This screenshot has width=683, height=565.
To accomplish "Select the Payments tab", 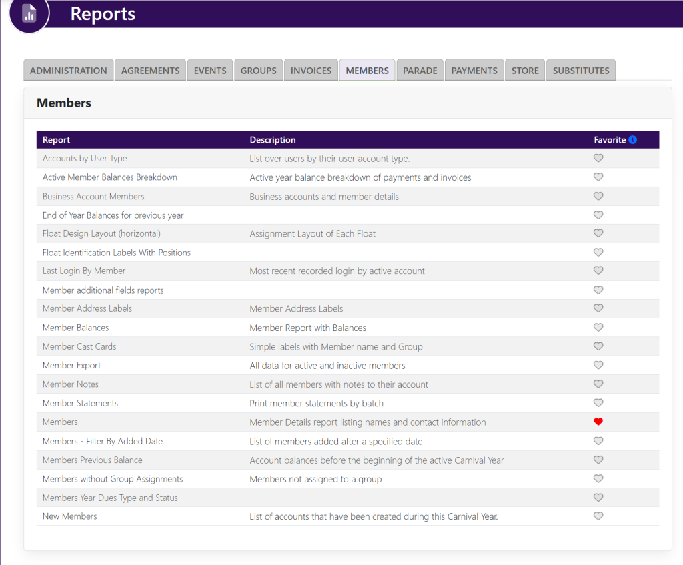I will click(474, 71).
